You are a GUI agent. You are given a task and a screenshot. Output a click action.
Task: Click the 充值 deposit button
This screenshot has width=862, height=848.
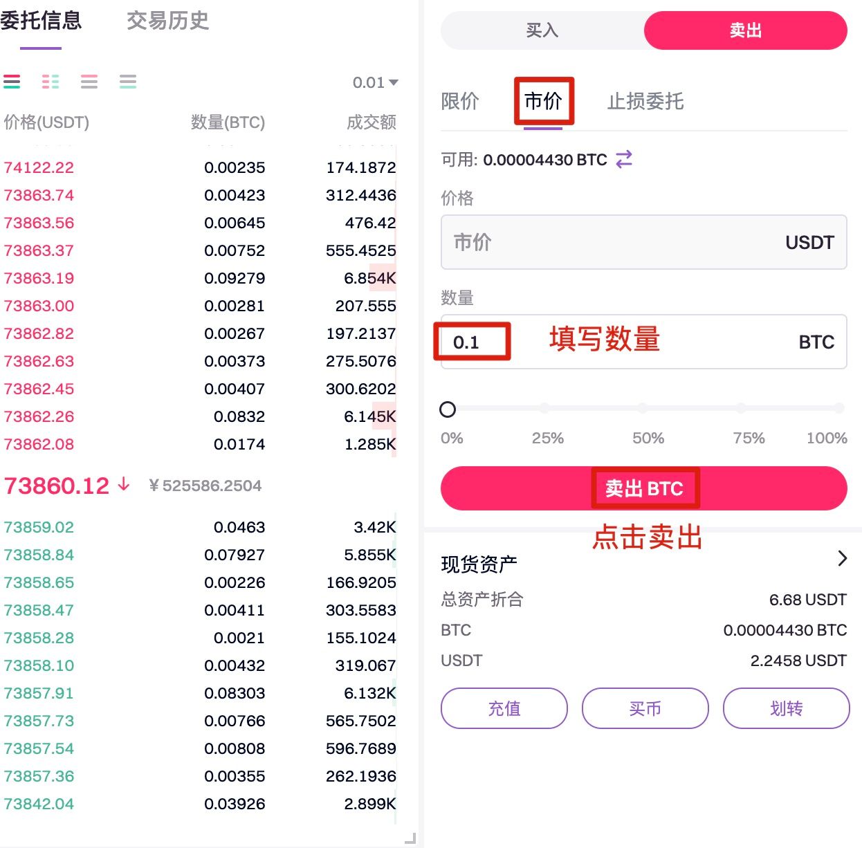pyautogui.click(x=504, y=708)
